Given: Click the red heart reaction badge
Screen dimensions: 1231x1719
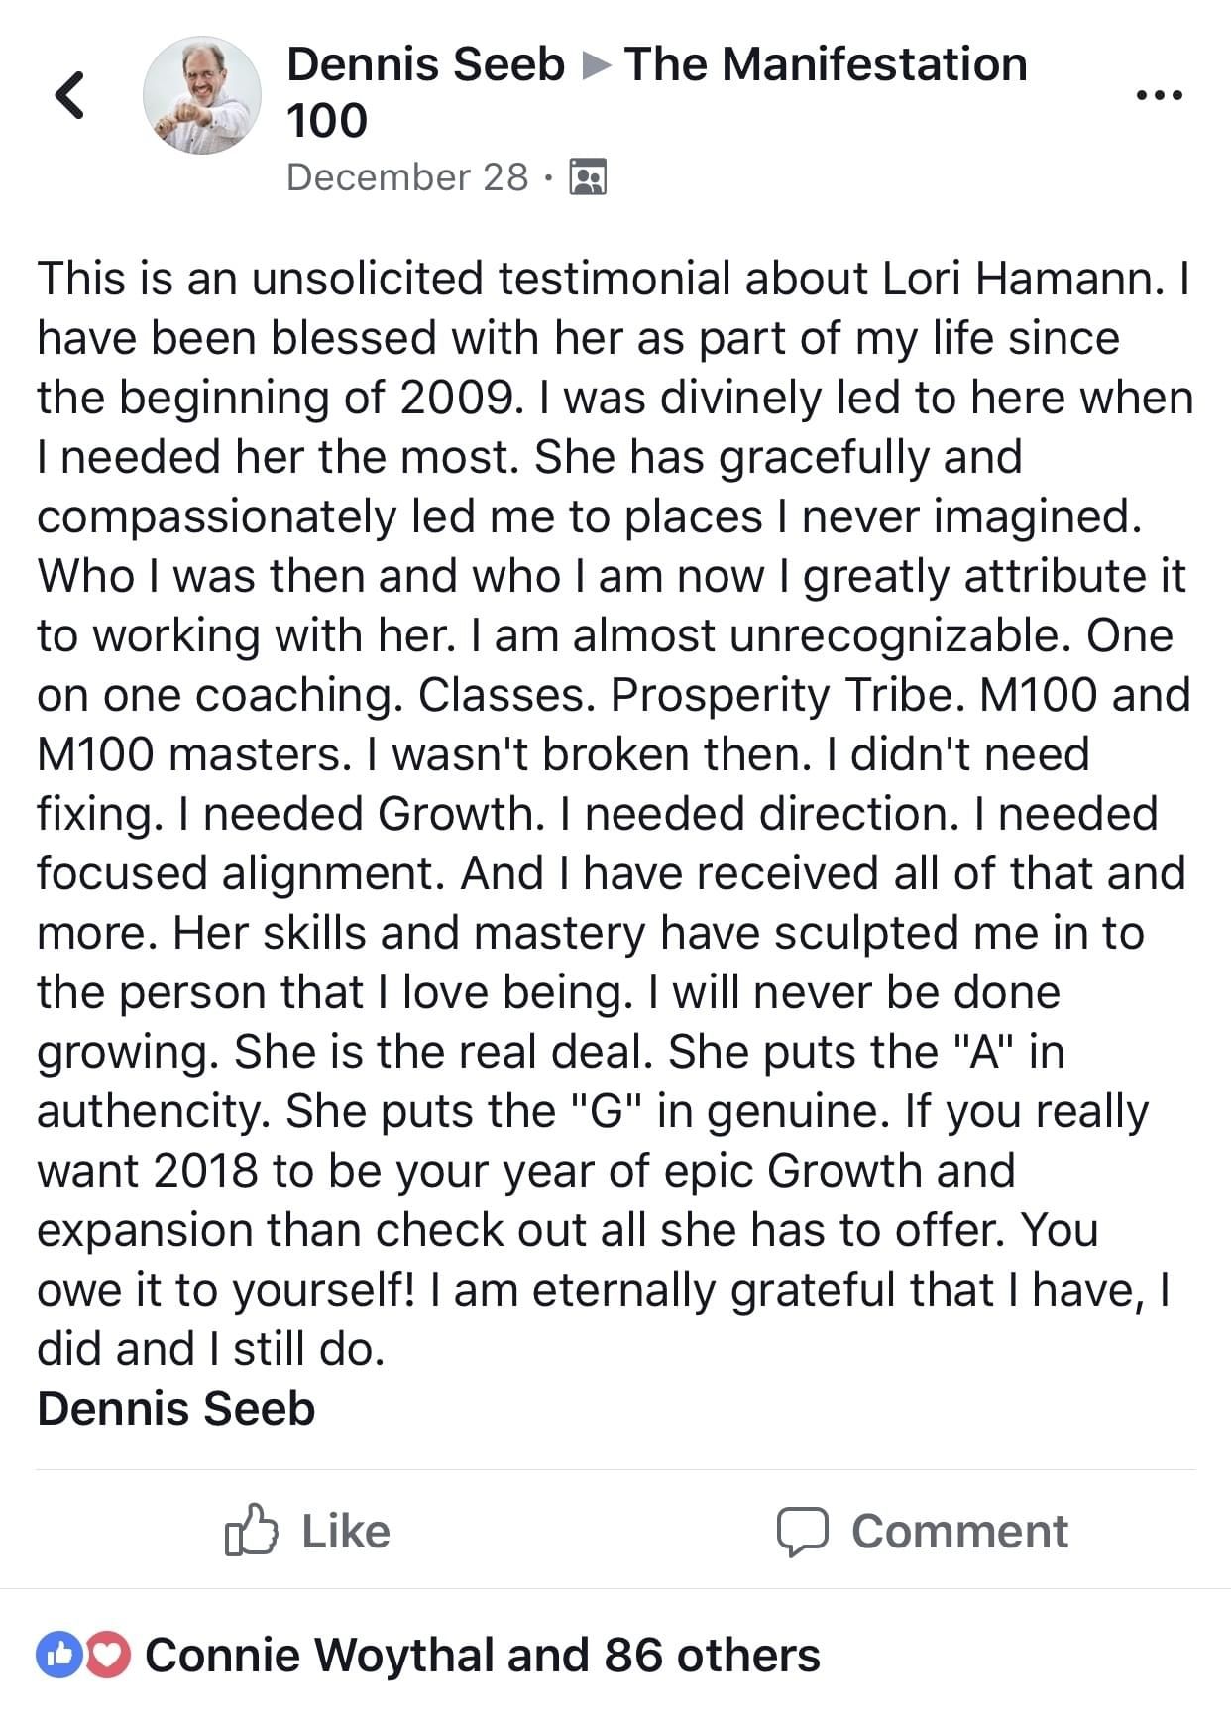Looking at the screenshot, I should (107, 1656).
